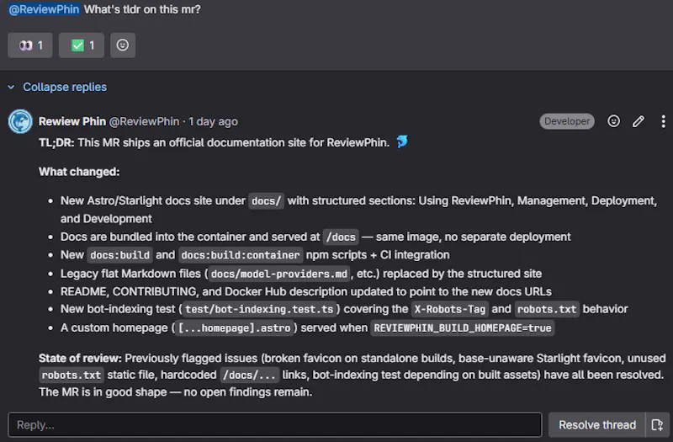
Task: Click the docs/ inline code
Action: (266, 201)
